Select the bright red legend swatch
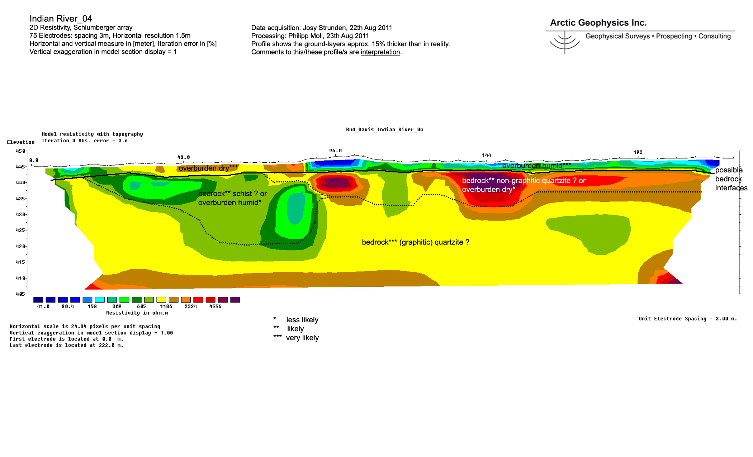 point(198,300)
